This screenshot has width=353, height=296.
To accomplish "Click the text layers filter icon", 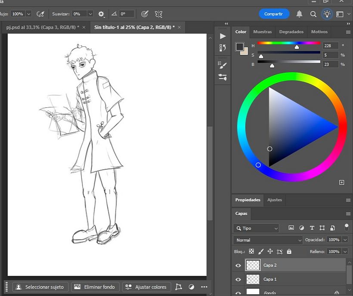I will pos(311,228).
